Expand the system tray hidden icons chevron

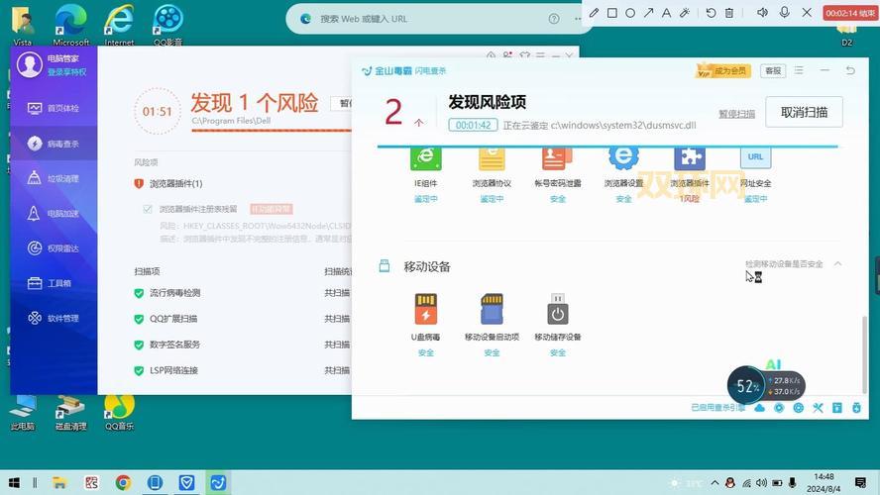click(x=715, y=483)
